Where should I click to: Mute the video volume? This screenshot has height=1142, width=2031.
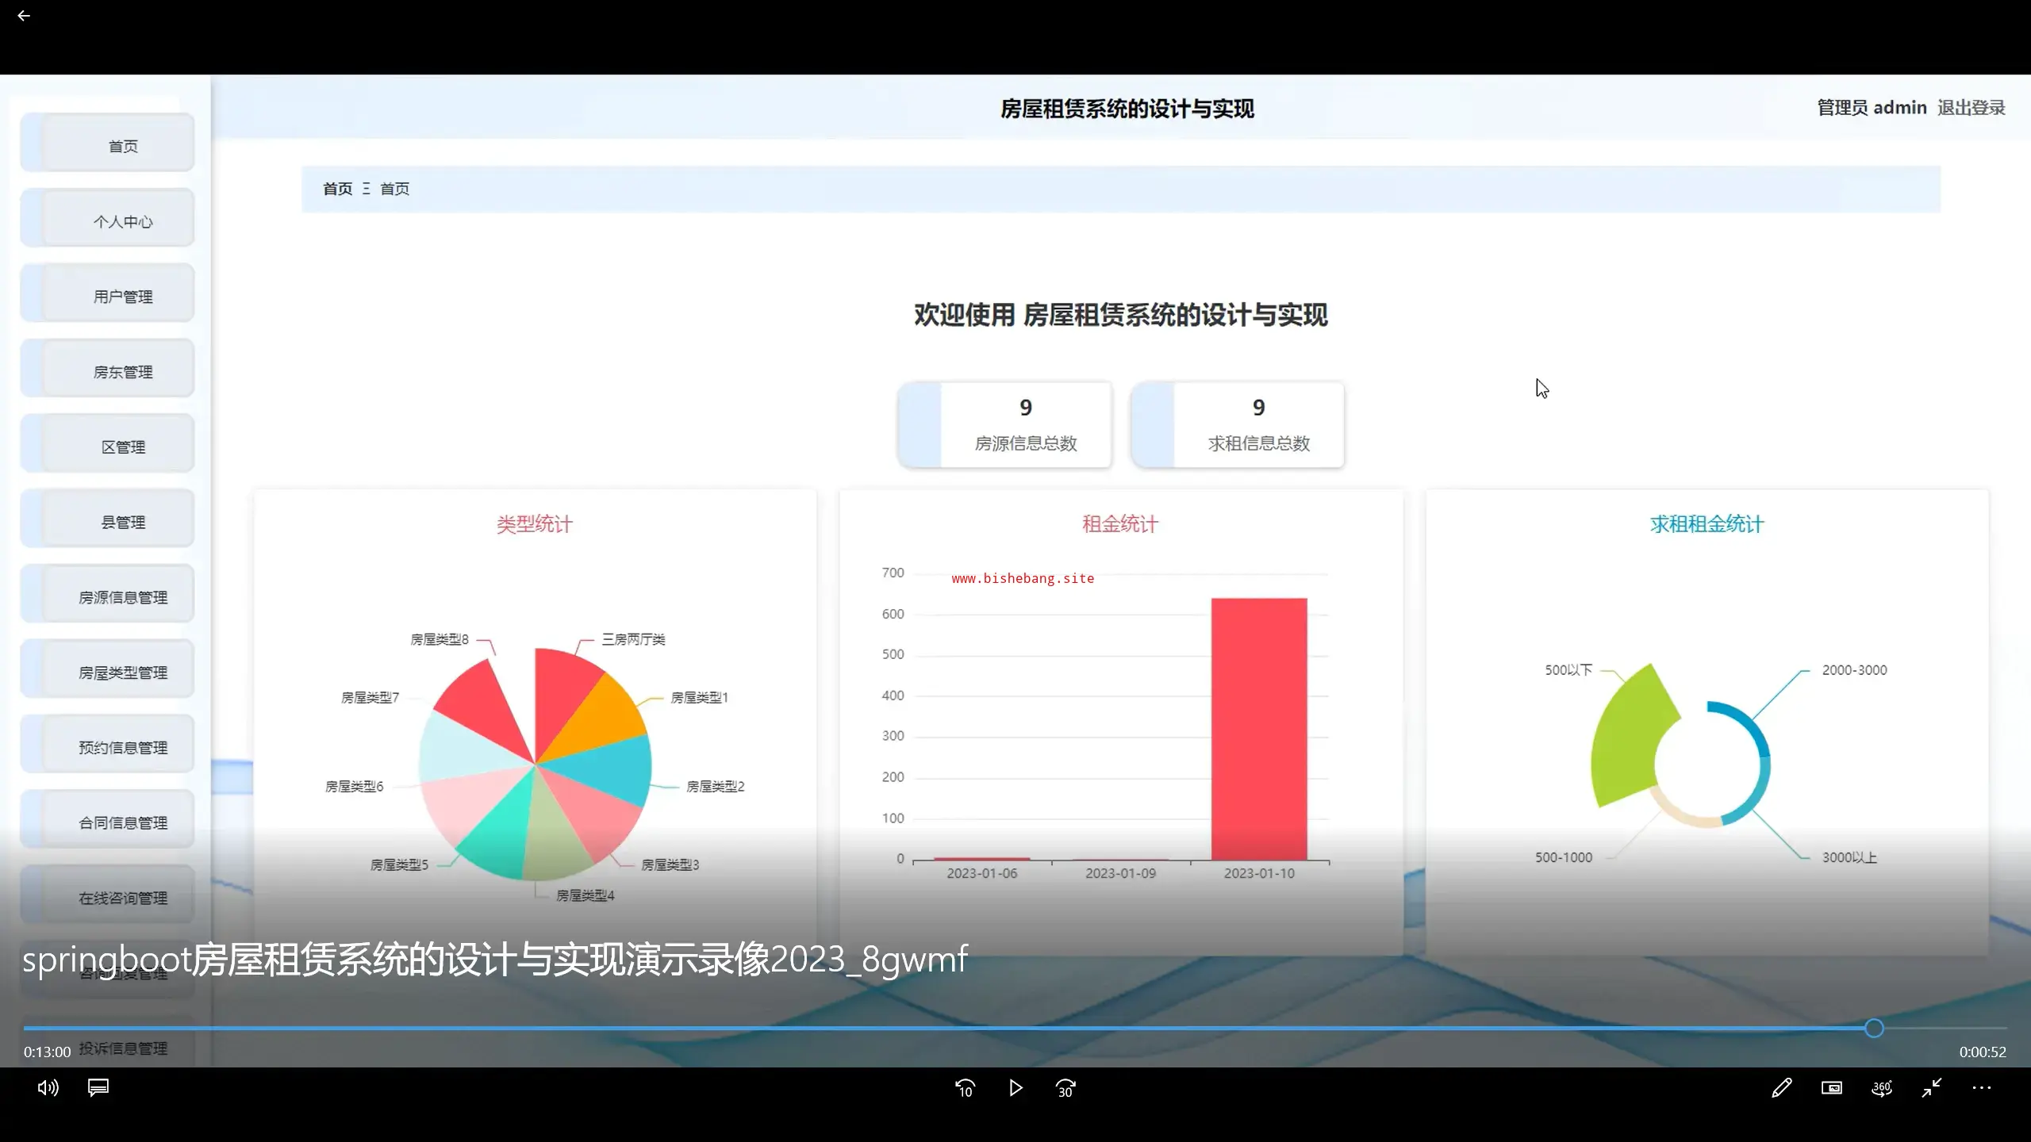(x=48, y=1088)
